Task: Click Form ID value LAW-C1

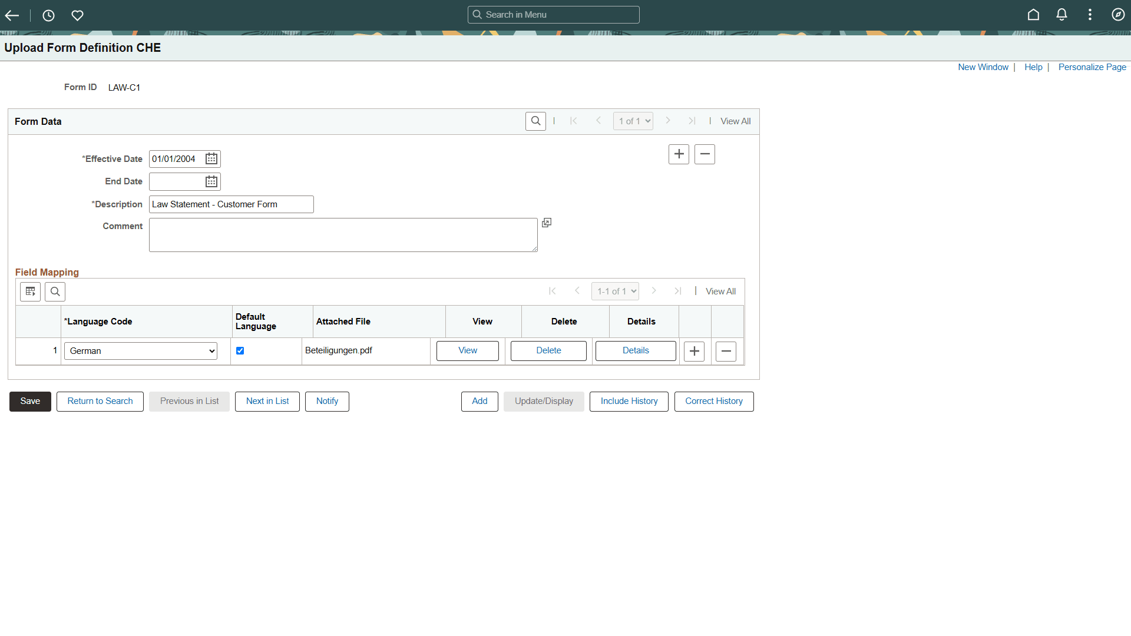Action: point(124,88)
